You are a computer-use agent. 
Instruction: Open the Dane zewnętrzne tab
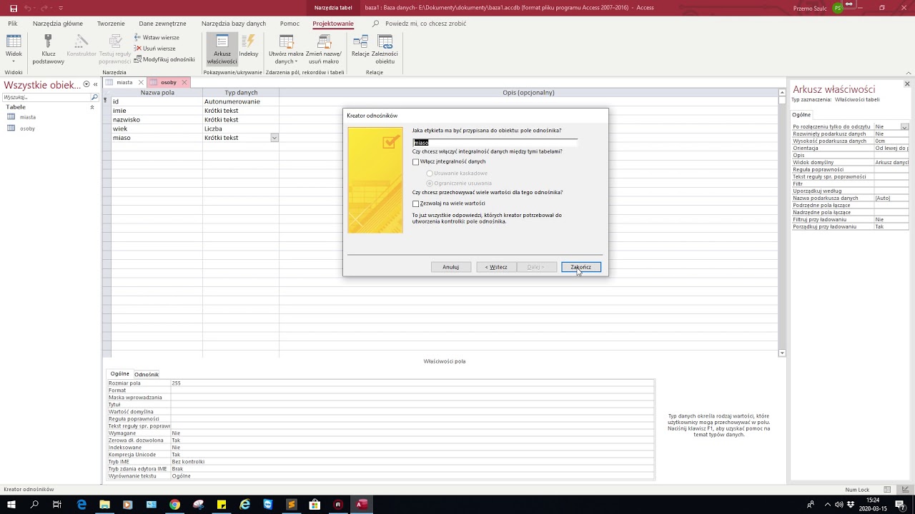[x=162, y=24]
